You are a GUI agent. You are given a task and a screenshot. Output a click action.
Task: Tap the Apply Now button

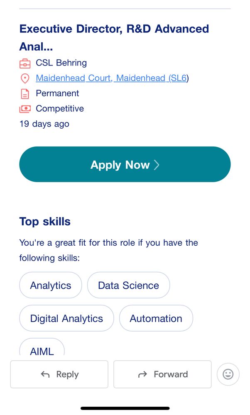point(125,164)
